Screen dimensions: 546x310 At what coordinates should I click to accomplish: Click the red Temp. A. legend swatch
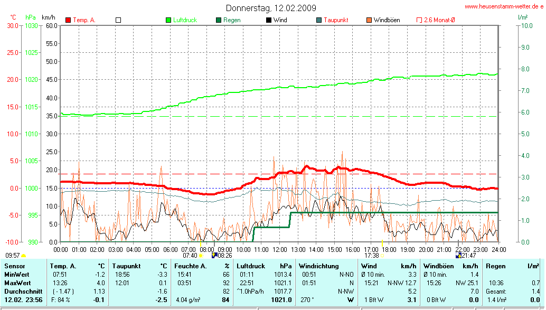pos(68,20)
